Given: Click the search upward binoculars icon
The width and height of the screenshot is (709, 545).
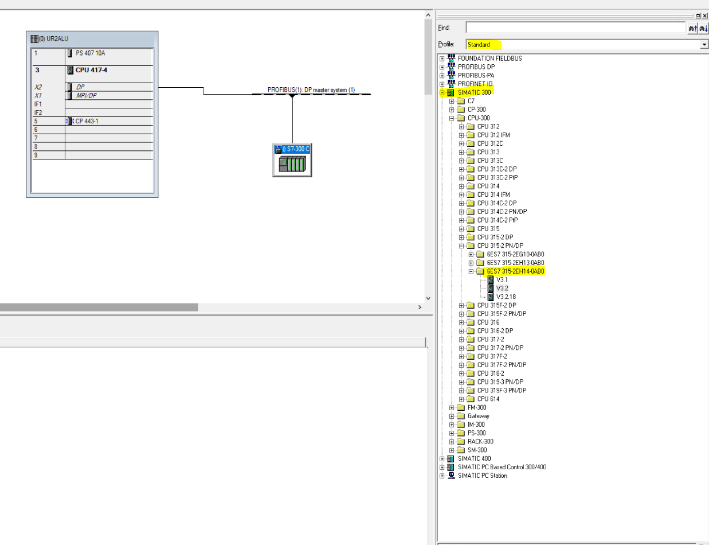Looking at the screenshot, I should [692, 28].
